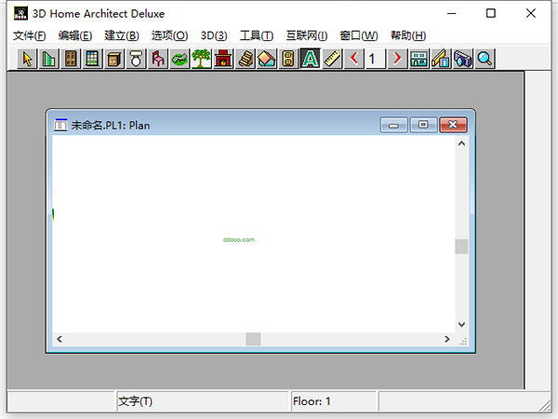Select the Cabinet mode tool
558x419 pixels.
[x=113, y=59]
